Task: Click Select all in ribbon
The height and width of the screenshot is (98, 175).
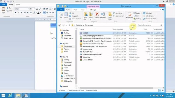Action: click(148, 13)
